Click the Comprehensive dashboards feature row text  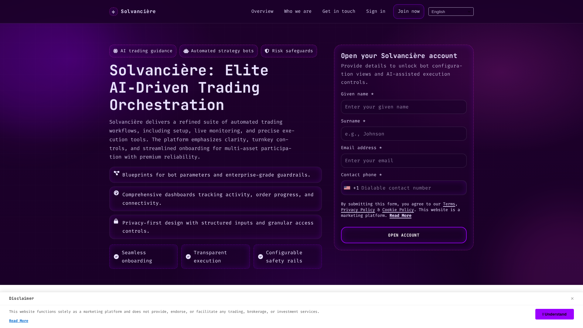218,199
